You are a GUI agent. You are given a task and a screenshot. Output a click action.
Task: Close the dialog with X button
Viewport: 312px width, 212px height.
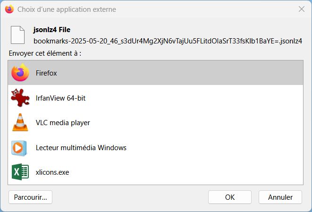[x=302, y=9]
